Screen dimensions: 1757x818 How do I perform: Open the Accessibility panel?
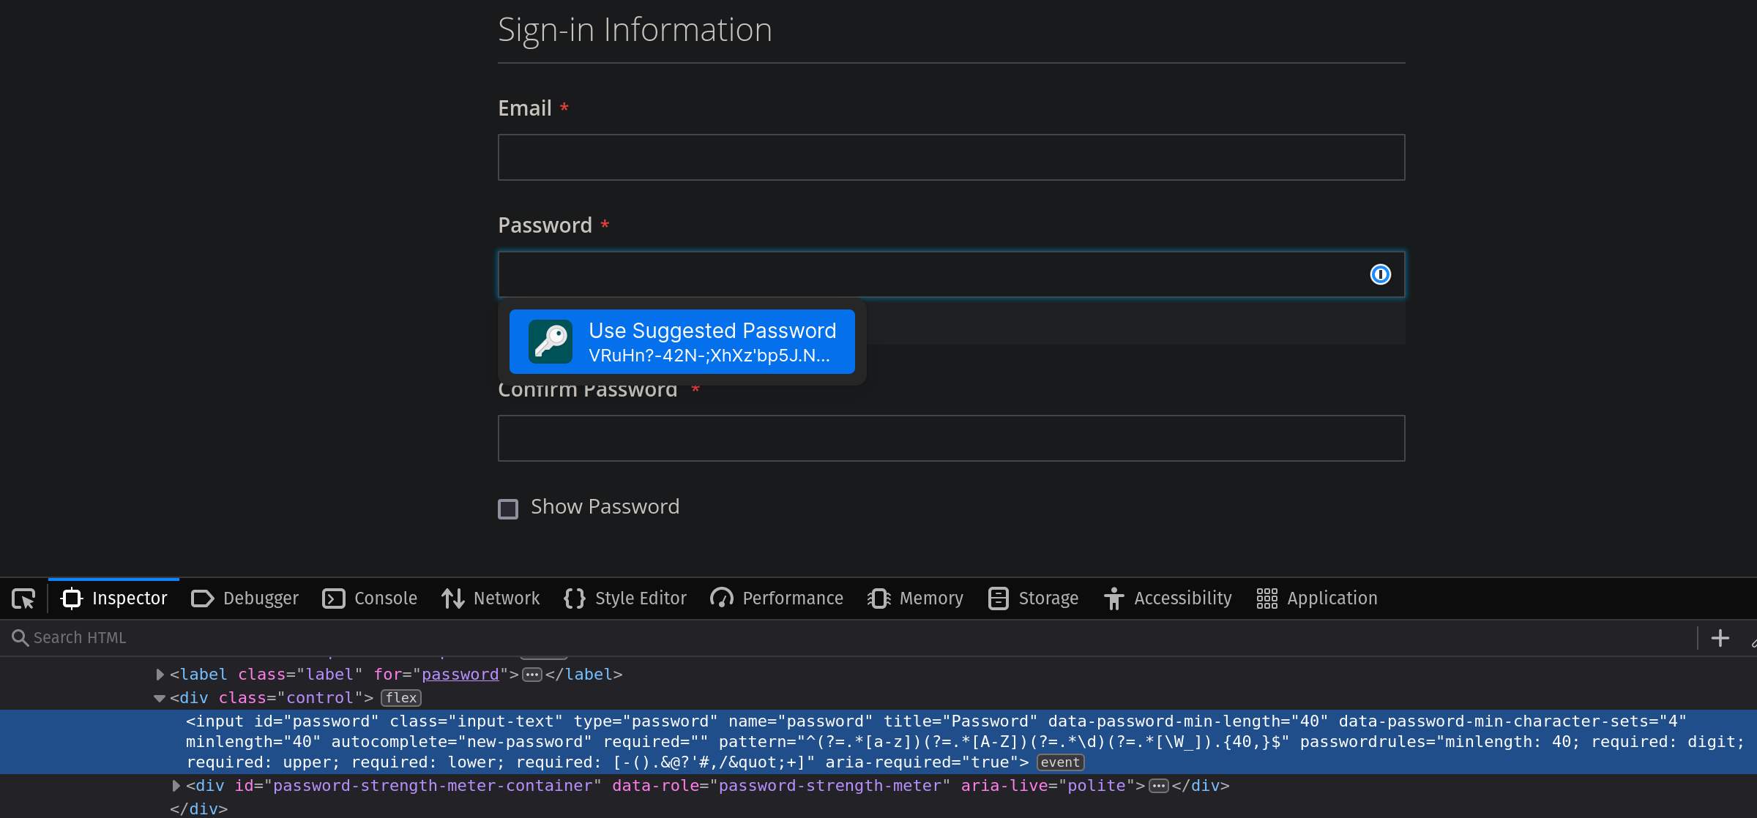(1168, 599)
